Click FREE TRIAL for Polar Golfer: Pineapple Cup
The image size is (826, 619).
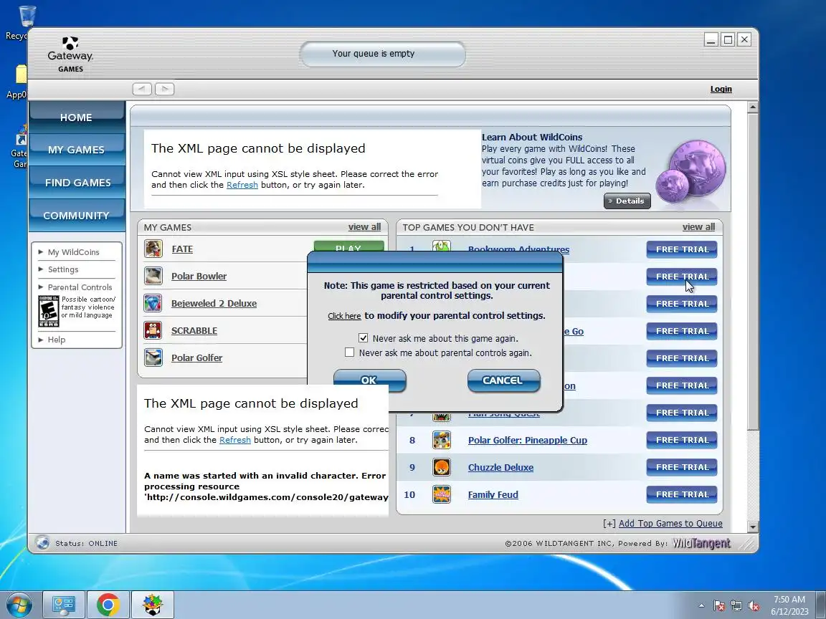(682, 440)
